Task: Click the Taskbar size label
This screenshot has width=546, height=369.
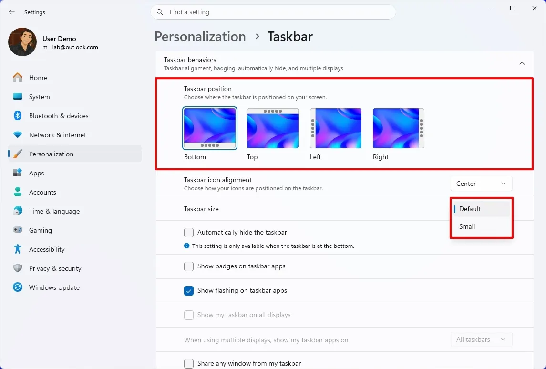Action: tap(201, 209)
